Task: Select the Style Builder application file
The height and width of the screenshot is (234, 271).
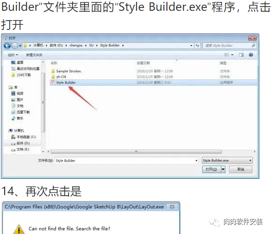Action: pyautogui.click(x=66, y=82)
